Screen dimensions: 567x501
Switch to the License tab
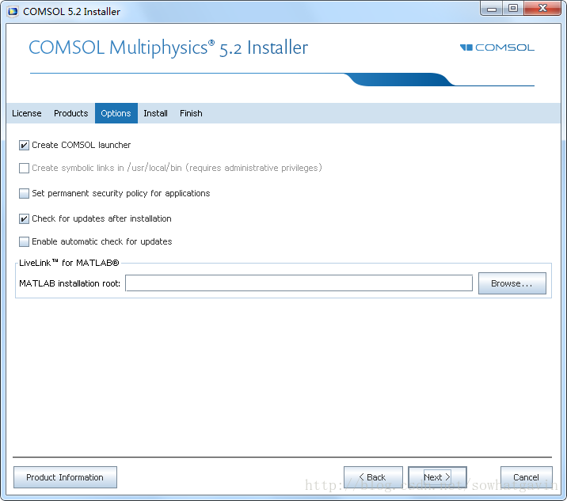27,113
